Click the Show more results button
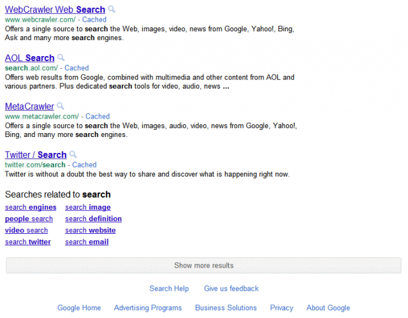Image resolution: width=408 pixels, height=318 pixels. [x=204, y=266]
